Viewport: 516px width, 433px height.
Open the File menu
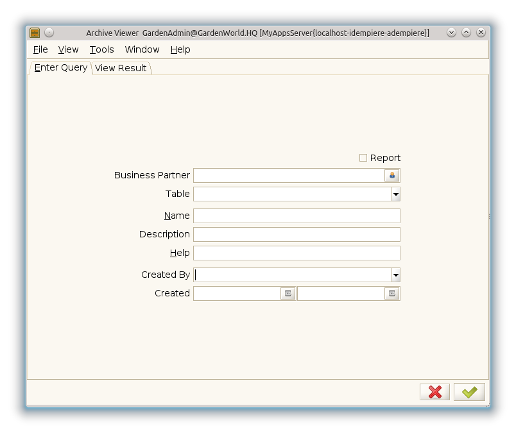pyautogui.click(x=40, y=49)
